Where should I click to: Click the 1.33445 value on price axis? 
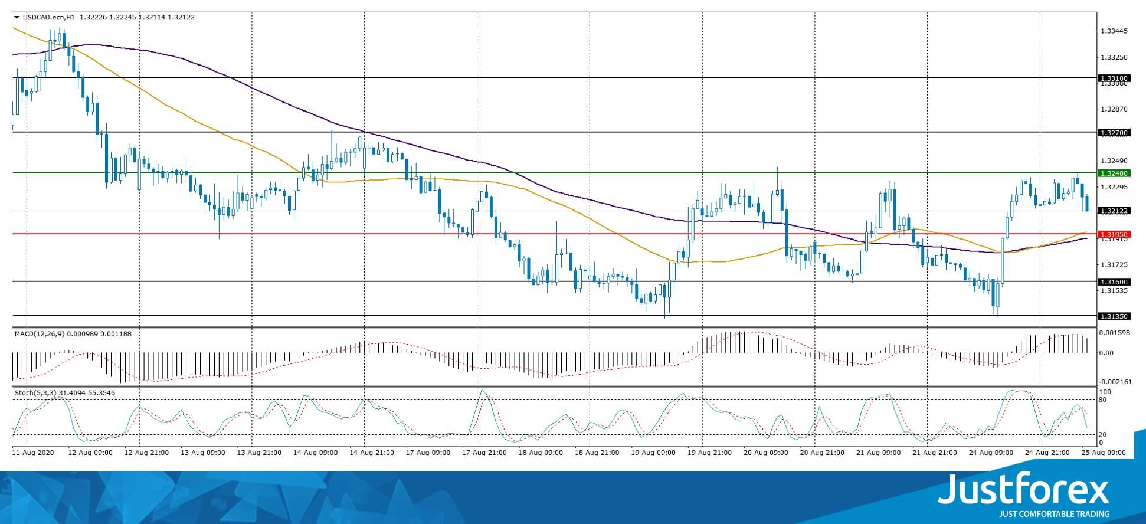pos(1115,31)
